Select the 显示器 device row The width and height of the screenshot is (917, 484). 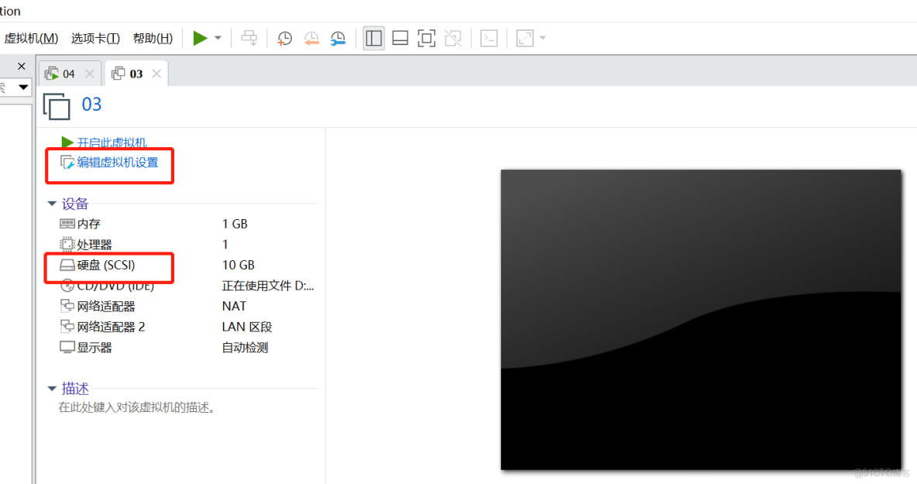pos(187,348)
